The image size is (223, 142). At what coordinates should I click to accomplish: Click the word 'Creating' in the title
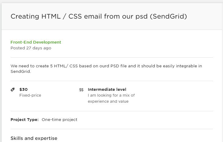(25, 17)
